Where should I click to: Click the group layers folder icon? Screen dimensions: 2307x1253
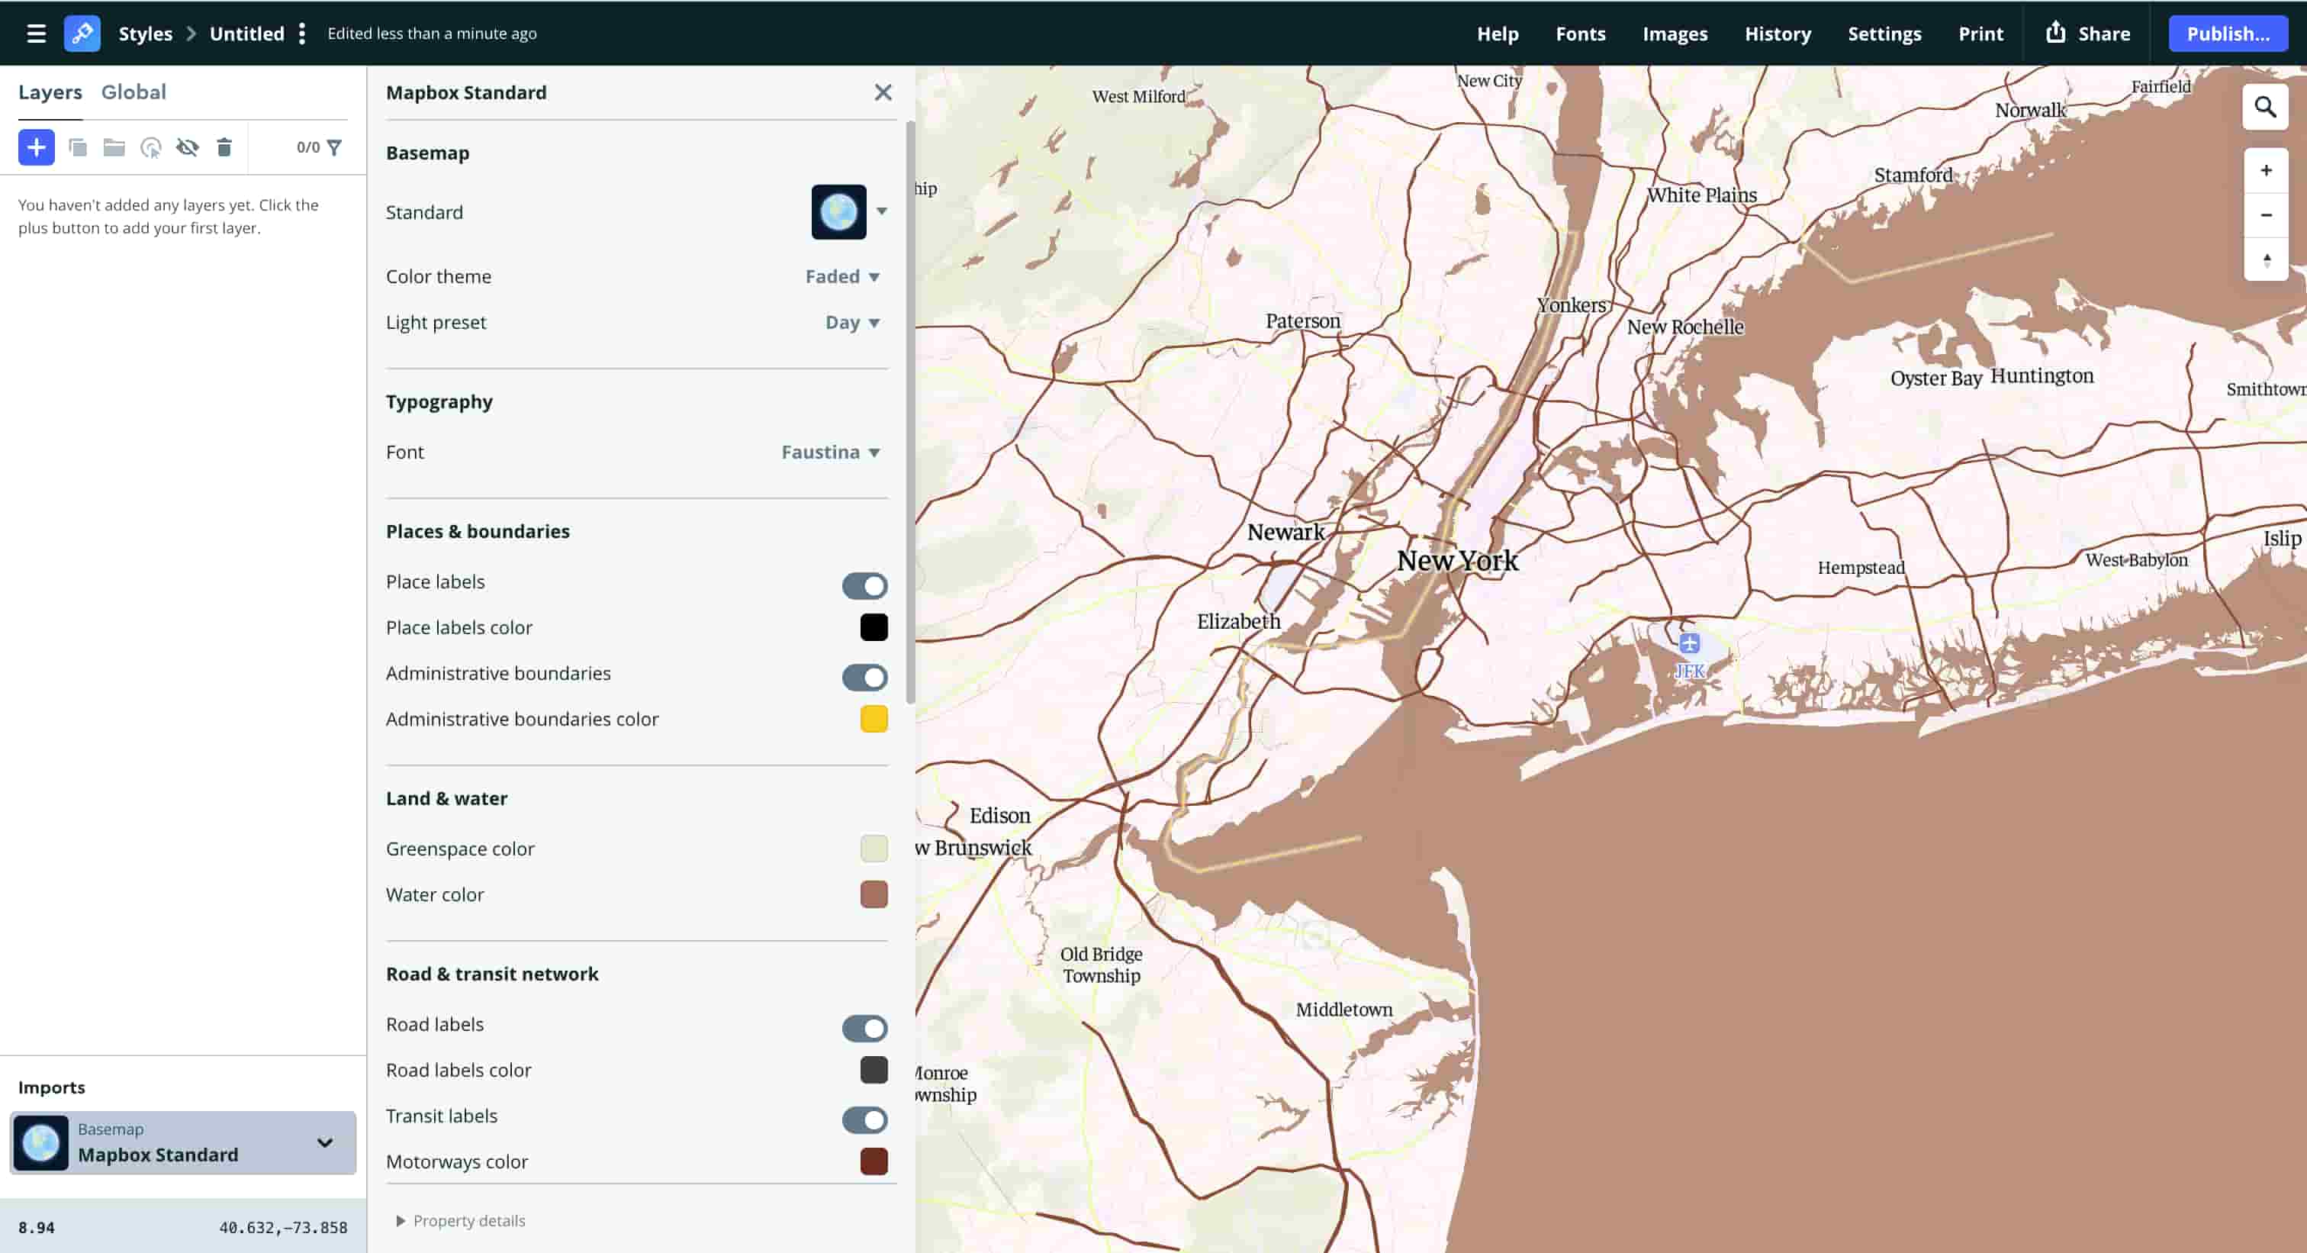pos(114,147)
